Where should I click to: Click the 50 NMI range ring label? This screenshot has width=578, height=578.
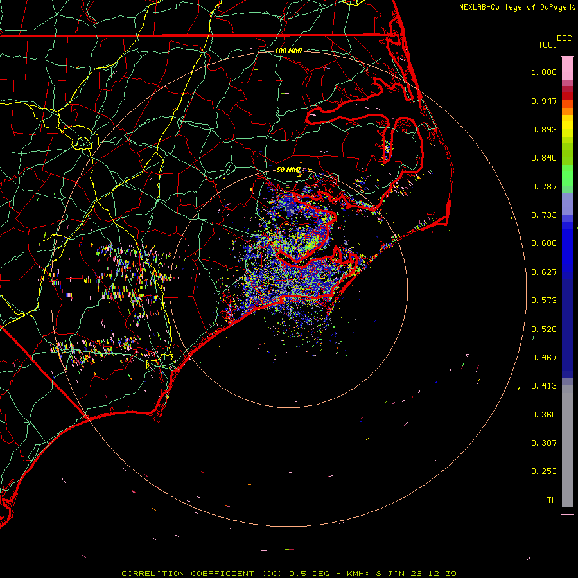point(288,170)
